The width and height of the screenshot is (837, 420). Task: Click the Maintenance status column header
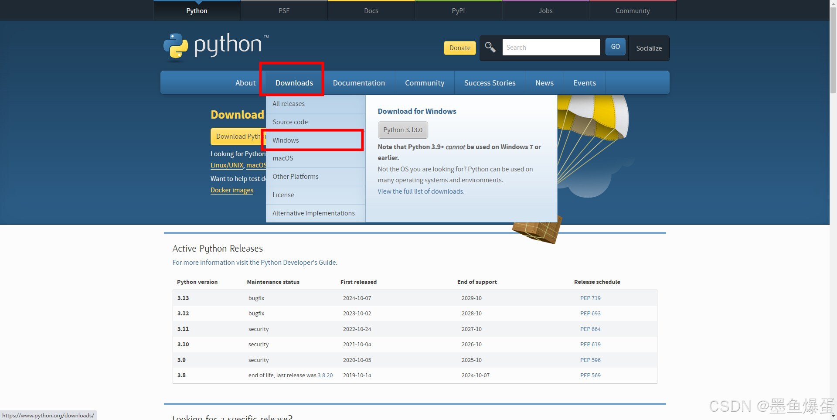(x=273, y=282)
